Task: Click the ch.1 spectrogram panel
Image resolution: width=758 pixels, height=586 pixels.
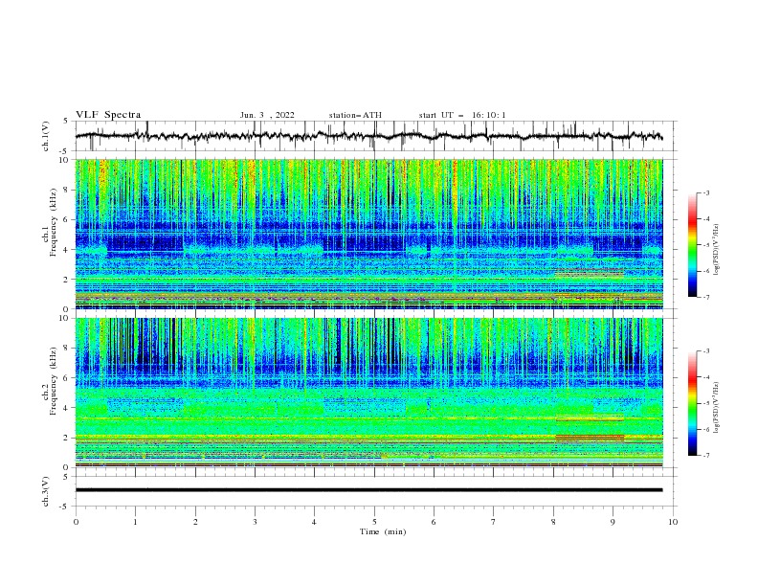Action: pyautogui.click(x=369, y=234)
